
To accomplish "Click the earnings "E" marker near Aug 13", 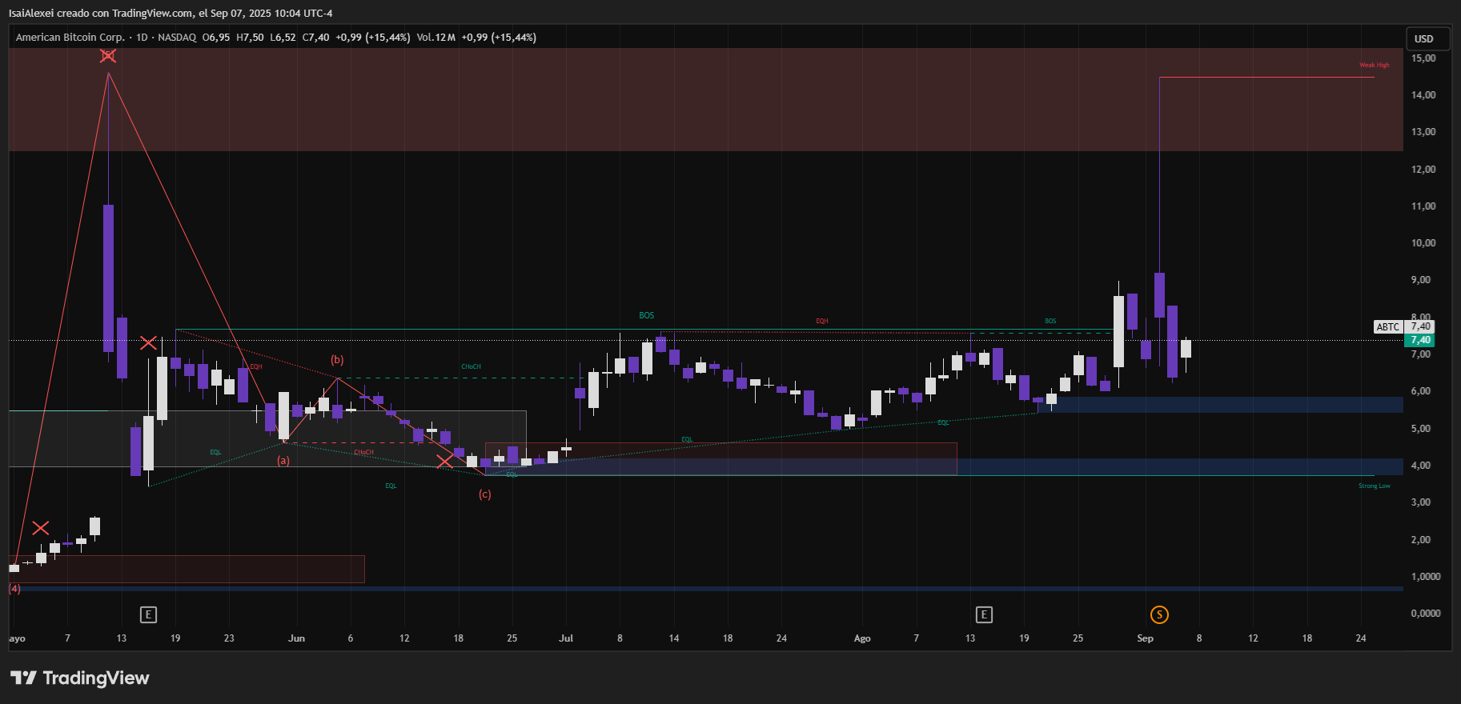I will (984, 614).
